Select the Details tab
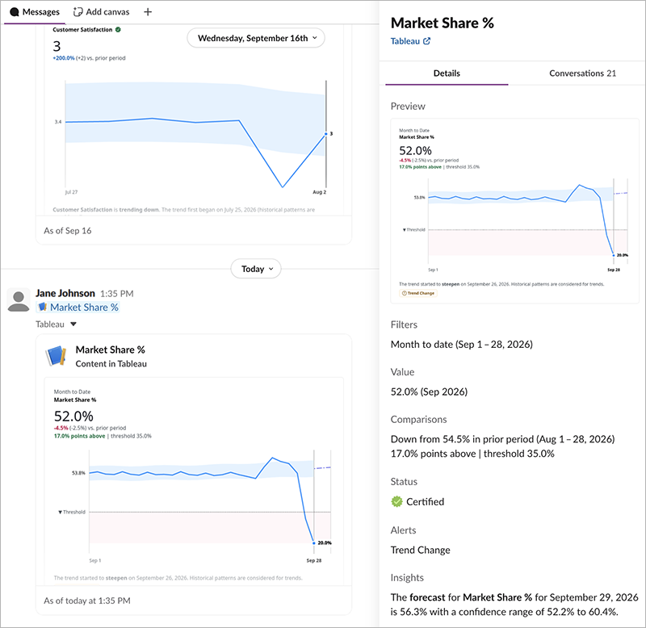646x628 pixels. 447,73
